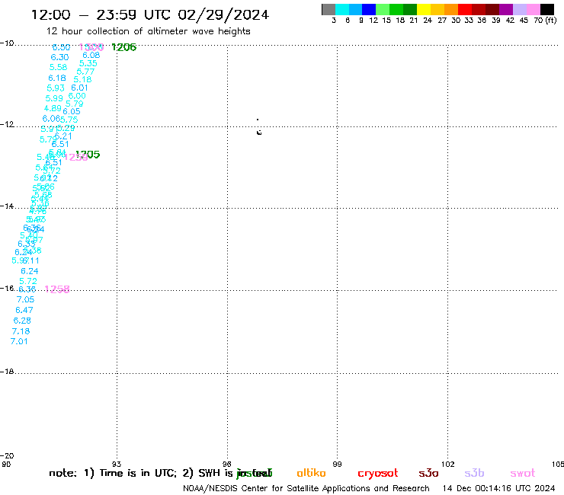Click the '14 Dec 00:14:16 UTC 2024' timestamp
The image size is (564, 495).
click(x=499, y=488)
